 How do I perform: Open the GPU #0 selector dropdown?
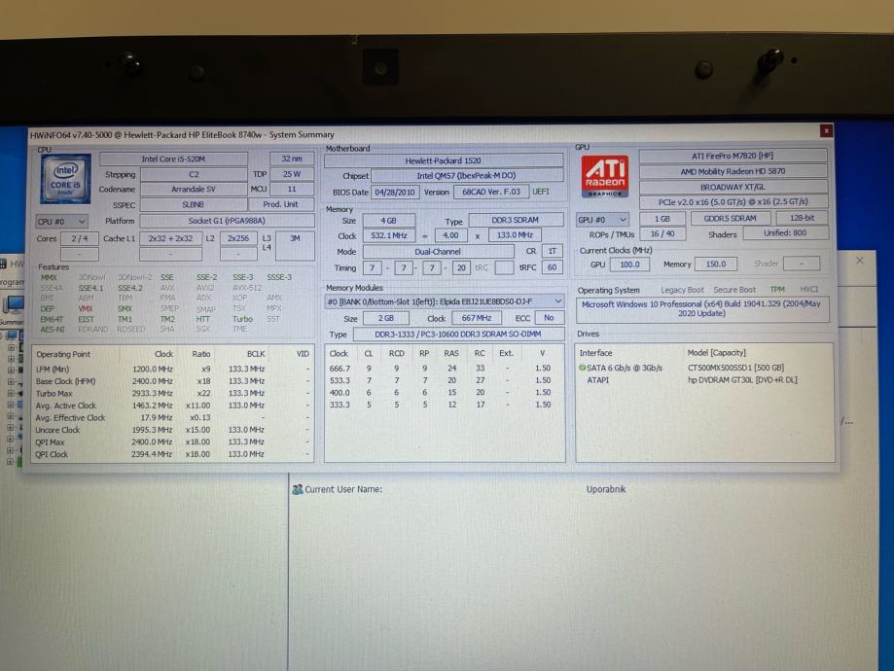(x=602, y=220)
